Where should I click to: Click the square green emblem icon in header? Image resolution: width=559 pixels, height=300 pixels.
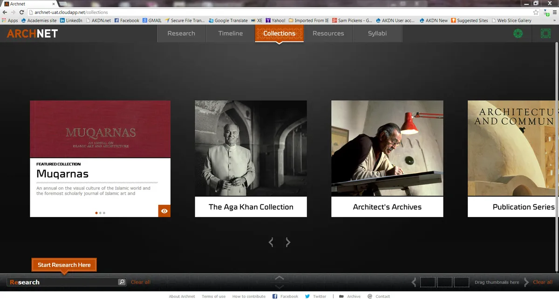(545, 34)
